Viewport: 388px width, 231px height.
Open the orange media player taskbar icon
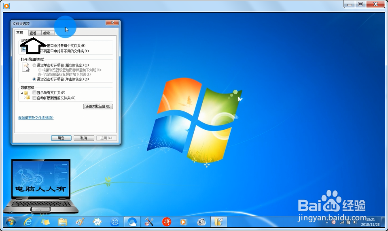coord(183,222)
